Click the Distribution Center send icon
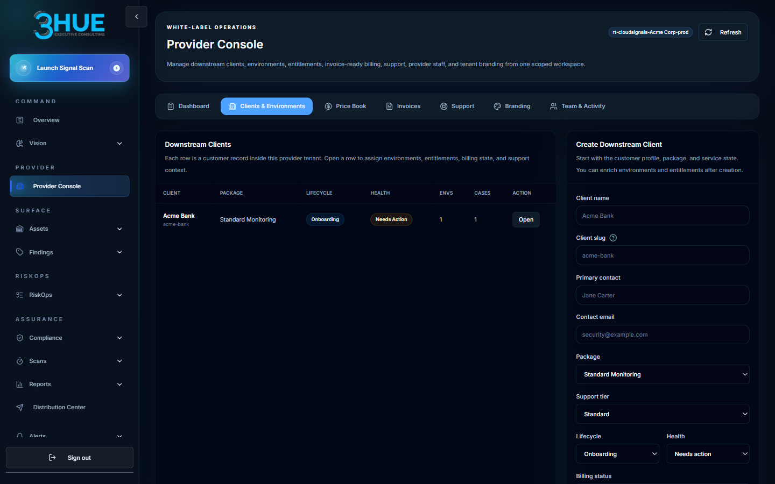775x484 pixels. click(20, 408)
